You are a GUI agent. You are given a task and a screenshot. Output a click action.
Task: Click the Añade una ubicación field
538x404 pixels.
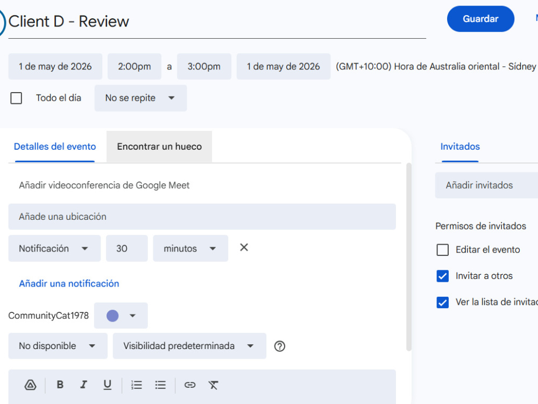click(202, 217)
